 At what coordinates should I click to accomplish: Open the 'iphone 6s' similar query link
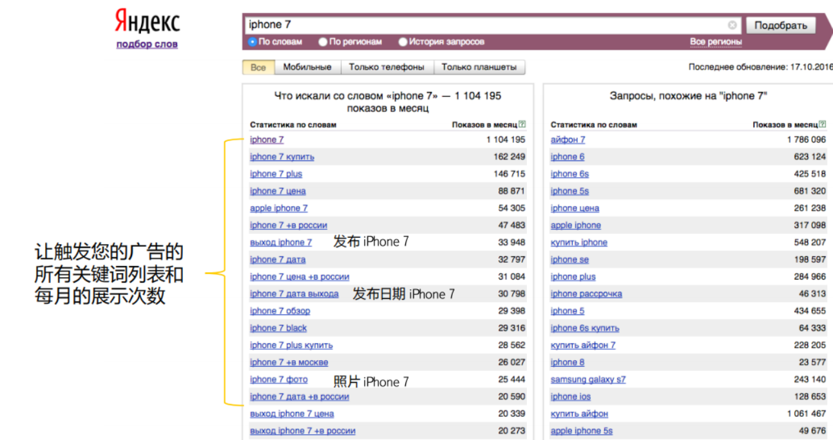[570, 174]
